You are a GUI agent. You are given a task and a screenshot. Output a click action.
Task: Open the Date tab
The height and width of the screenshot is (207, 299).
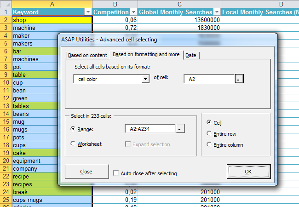coord(191,55)
